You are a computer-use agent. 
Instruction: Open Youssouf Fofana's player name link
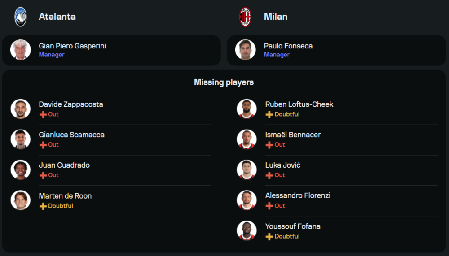point(293,226)
